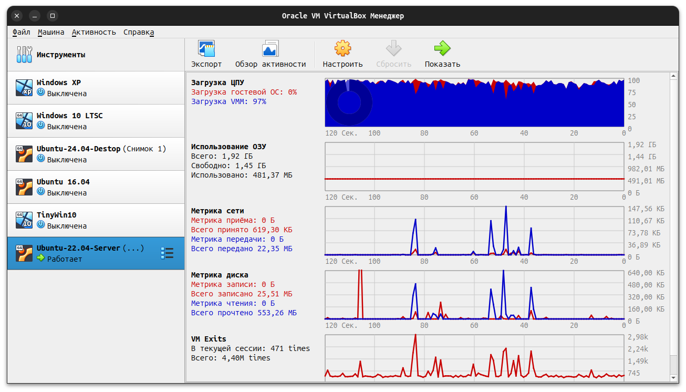Click the Ubuntu-24.04-Destop machine icon

tap(24, 154)
